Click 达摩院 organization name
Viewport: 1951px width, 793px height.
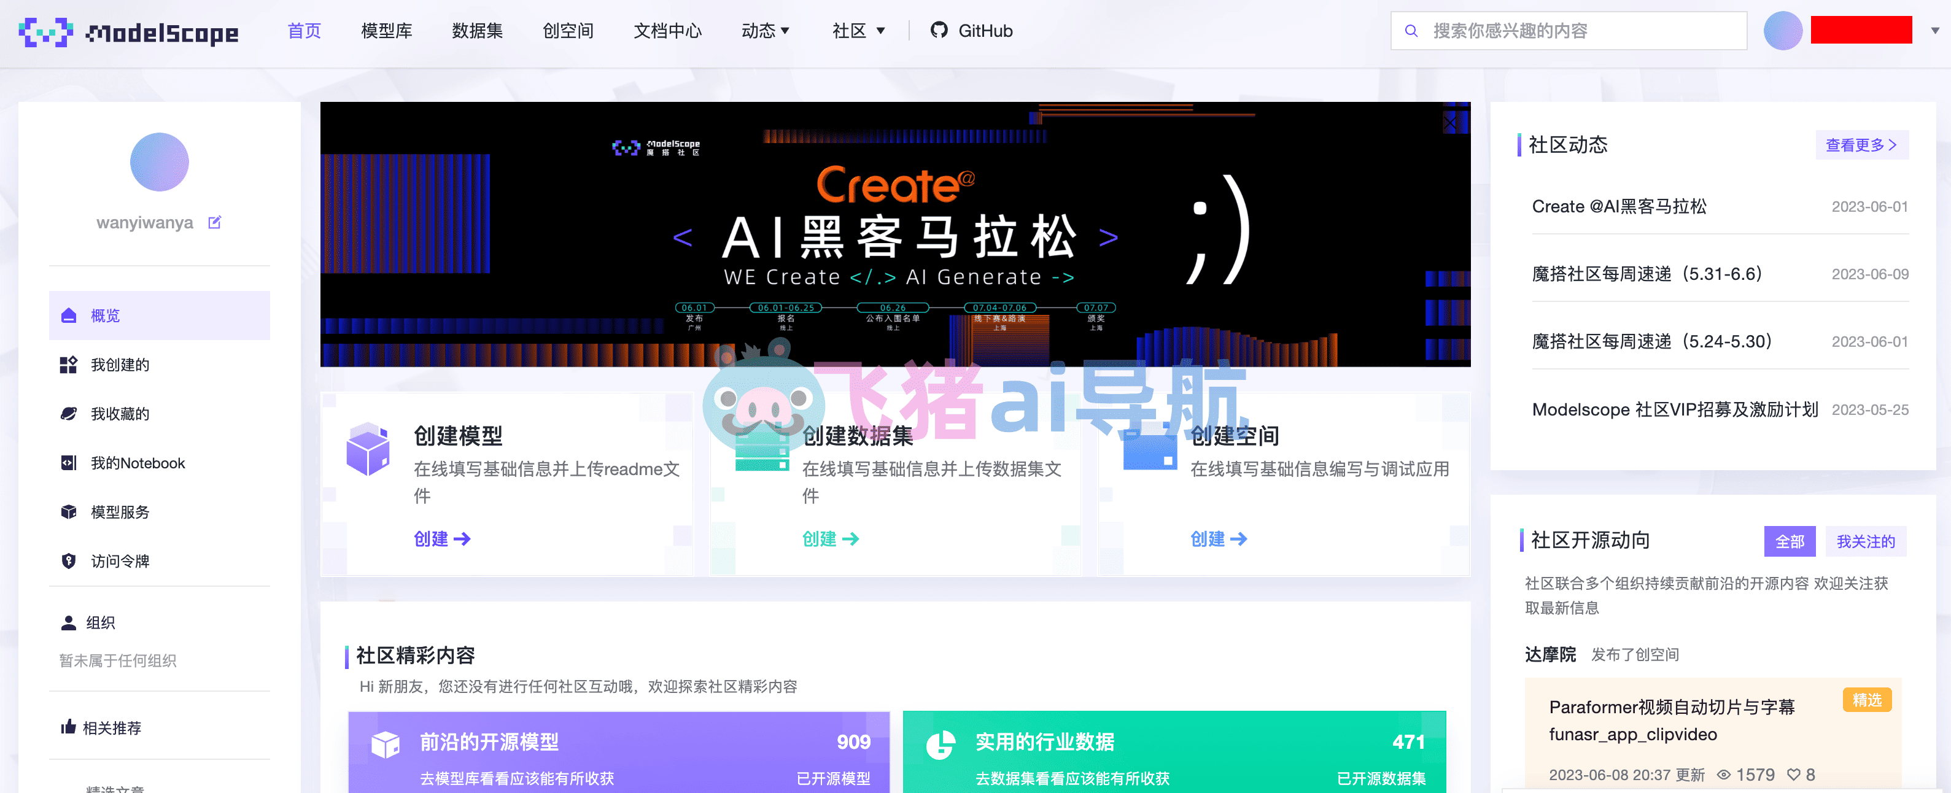[1550, 654]
